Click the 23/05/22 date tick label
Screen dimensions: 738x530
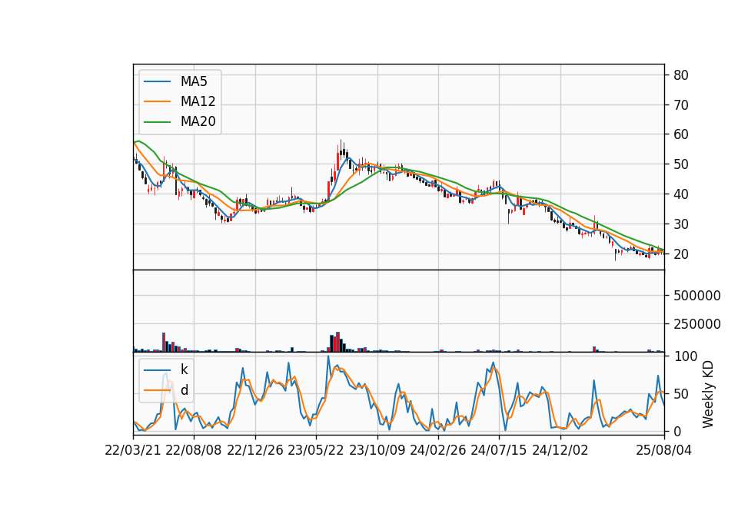[316, 450]
